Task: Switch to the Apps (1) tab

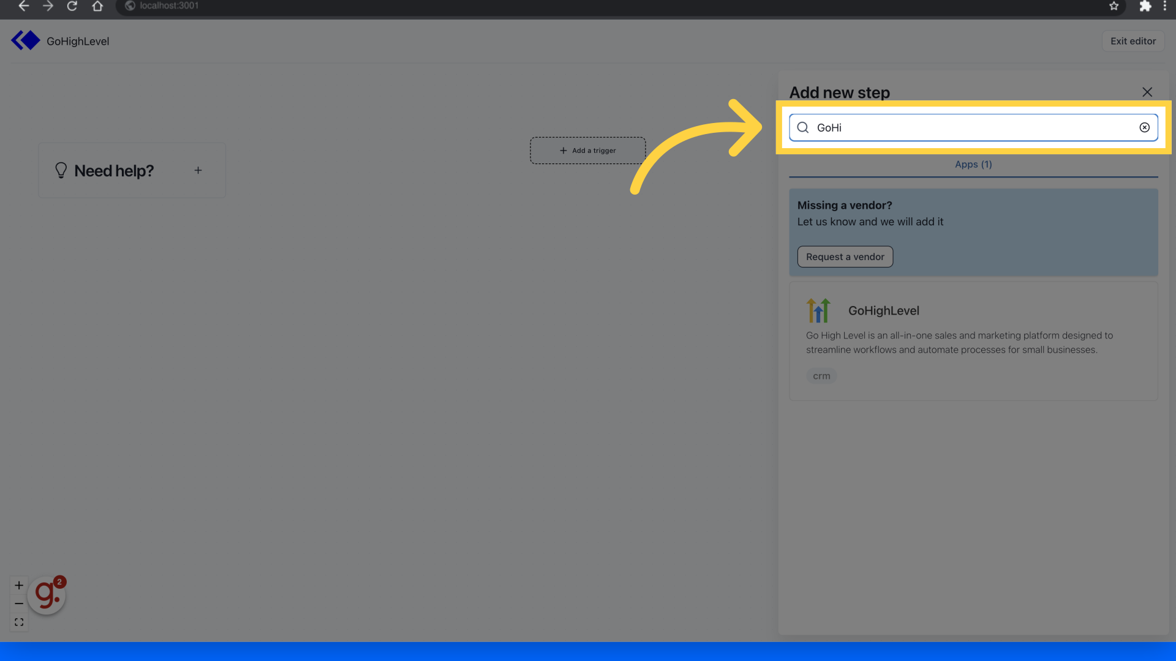Action: (973, 165)
